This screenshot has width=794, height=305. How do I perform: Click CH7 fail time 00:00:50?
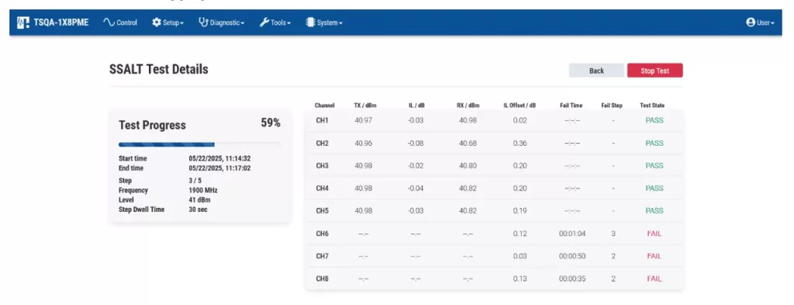coord(572,256)
